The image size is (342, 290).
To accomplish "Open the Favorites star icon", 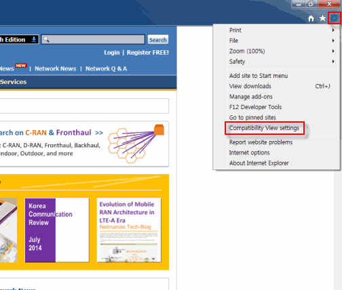I will [x=322, y=18].
